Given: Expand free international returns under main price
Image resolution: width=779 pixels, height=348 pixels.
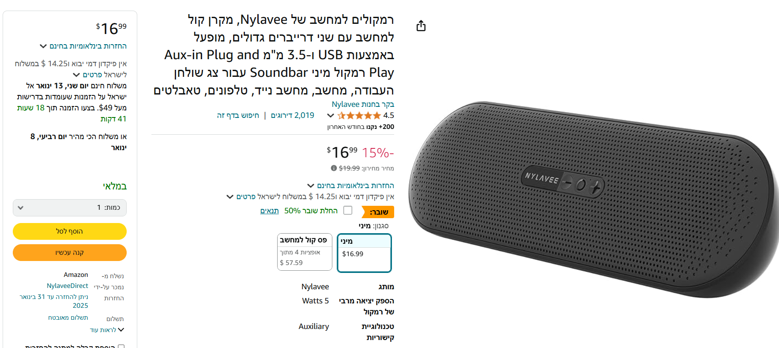Looking at the screenshot, I should point(311,185).
